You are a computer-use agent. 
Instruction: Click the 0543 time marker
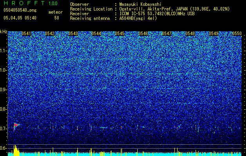pos(73,34)
